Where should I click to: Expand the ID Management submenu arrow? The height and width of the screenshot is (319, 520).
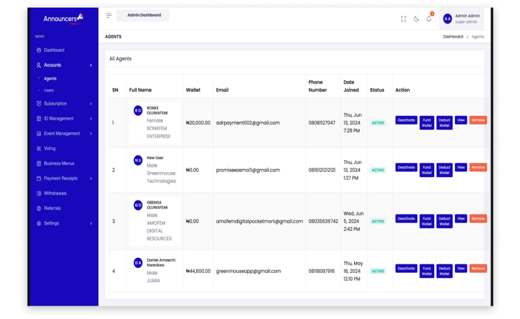click(91, 119)
